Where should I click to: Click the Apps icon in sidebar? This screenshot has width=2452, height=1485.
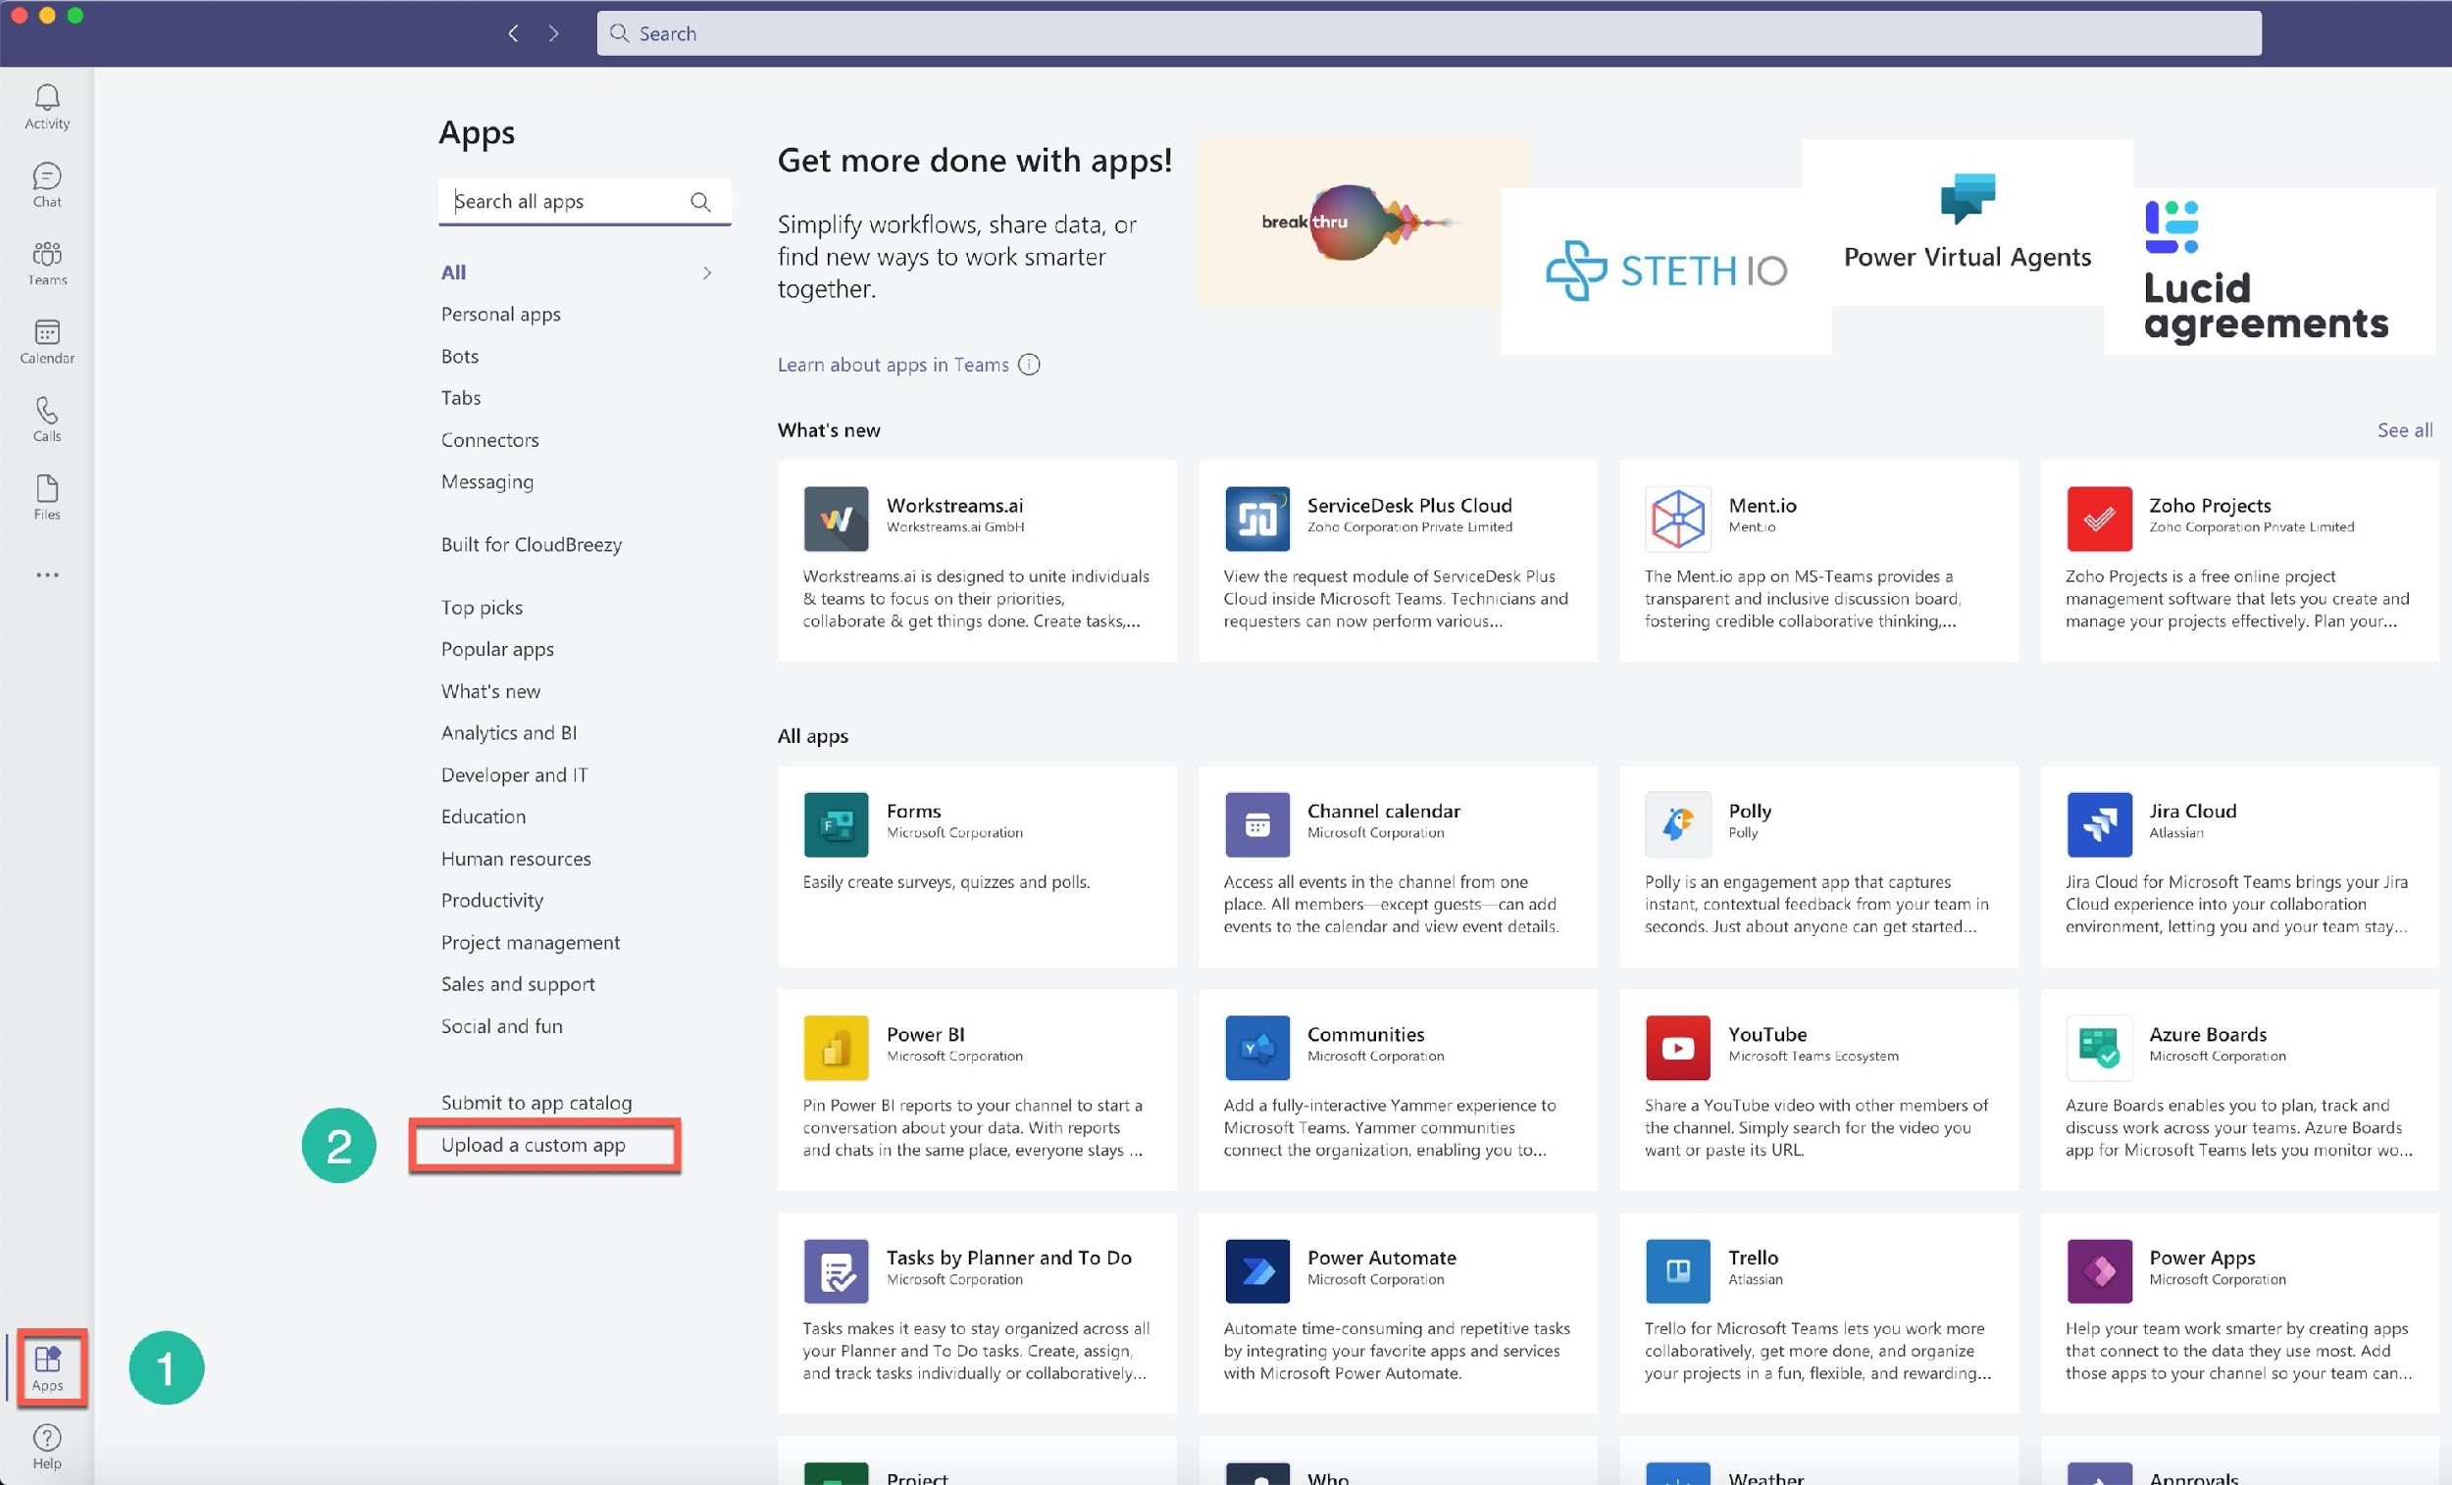tap(47, 1366)
